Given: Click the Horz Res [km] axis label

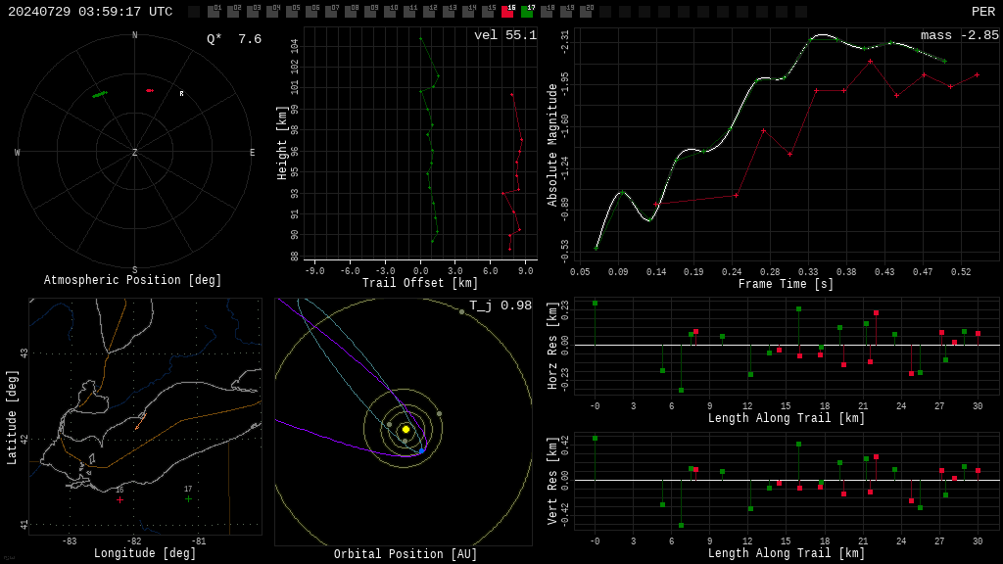Looking at the screenshot, I should tap(552, 346).
